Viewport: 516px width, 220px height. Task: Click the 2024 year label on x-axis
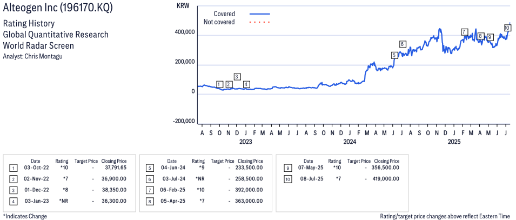350,142
